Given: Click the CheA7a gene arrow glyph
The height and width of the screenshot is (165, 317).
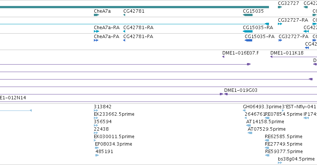Looking at the screenshot, I should coord(96,15).
